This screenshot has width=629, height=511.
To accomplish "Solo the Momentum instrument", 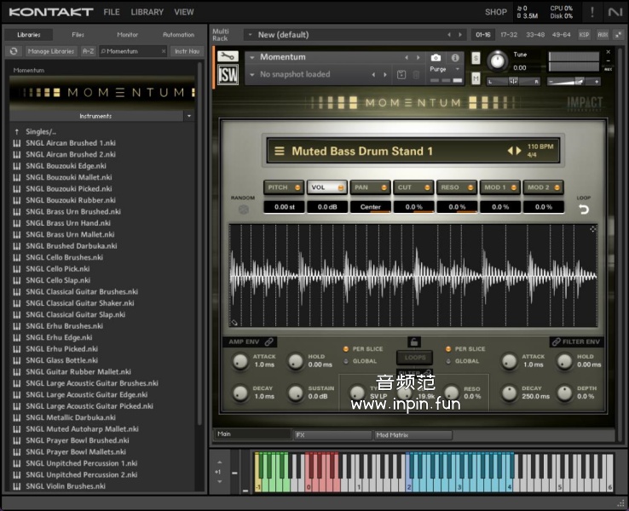I will 476,58.
